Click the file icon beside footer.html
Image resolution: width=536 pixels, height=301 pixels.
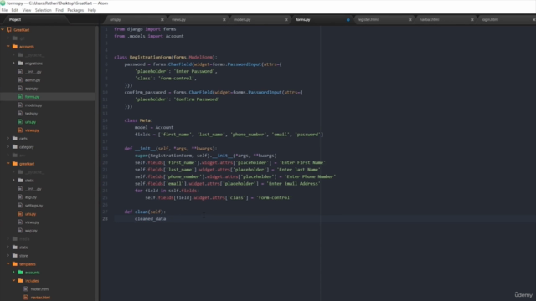(26, 289)
